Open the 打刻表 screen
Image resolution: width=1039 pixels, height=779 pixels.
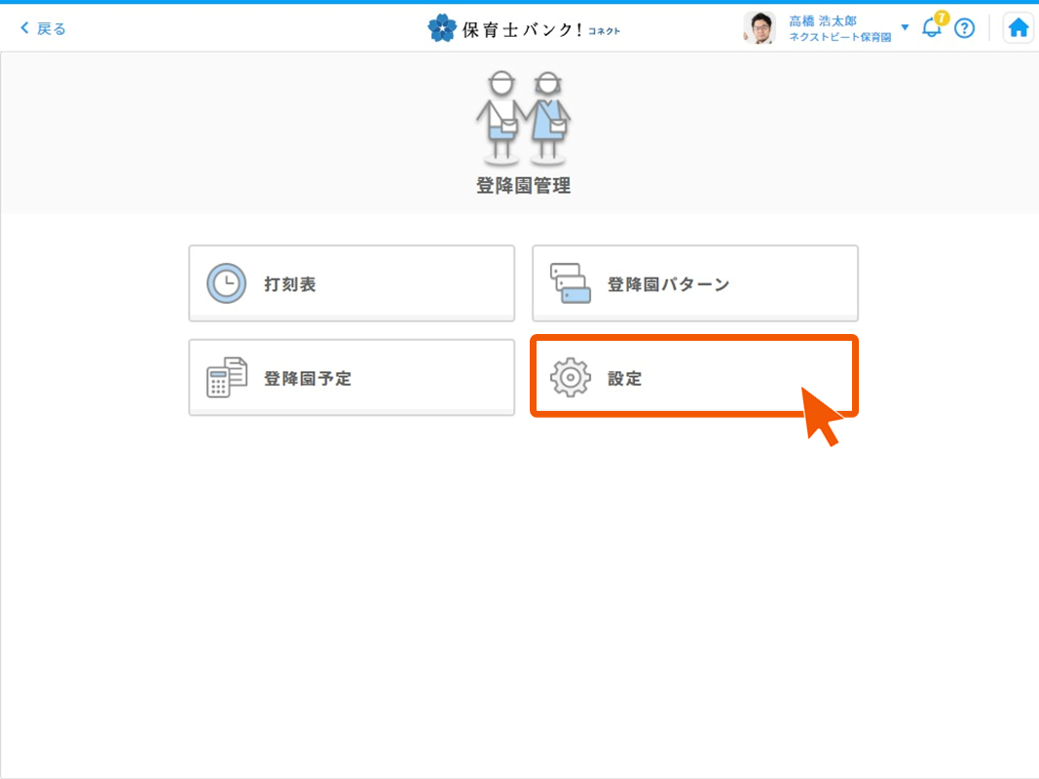tap(351, 282)
